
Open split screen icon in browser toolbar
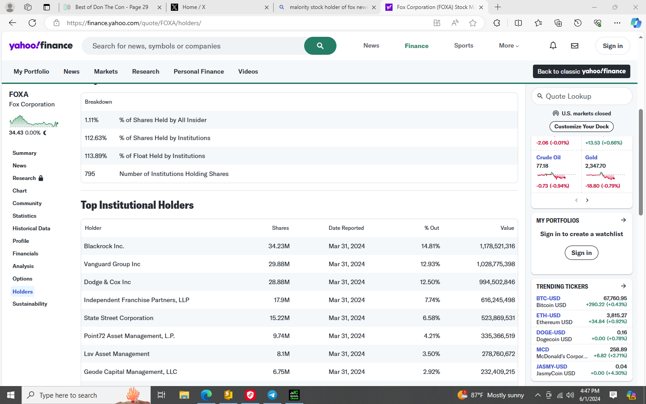pyautogui.click(x=518, y=23)
